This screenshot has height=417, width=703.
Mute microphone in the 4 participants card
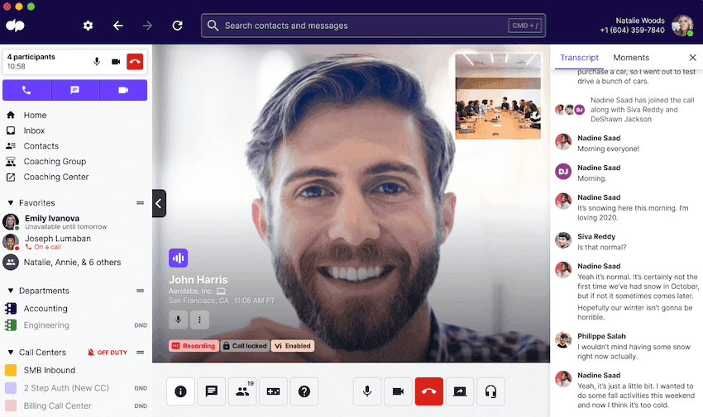(x=97, y=61)
